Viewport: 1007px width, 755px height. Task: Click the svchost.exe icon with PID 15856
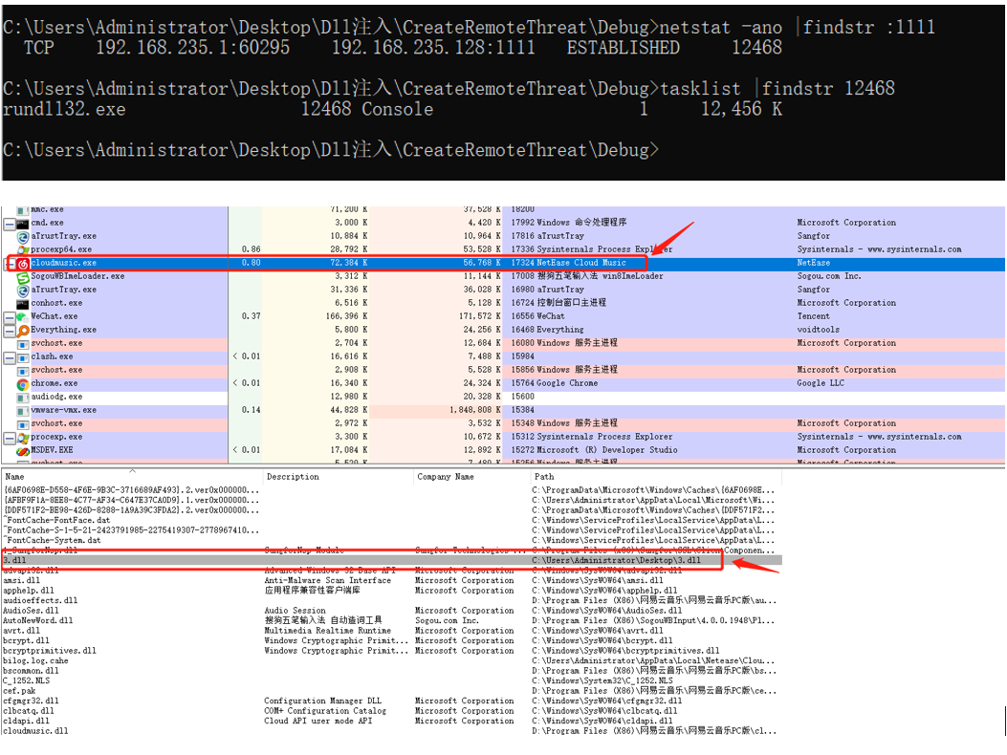click(23, 371)
